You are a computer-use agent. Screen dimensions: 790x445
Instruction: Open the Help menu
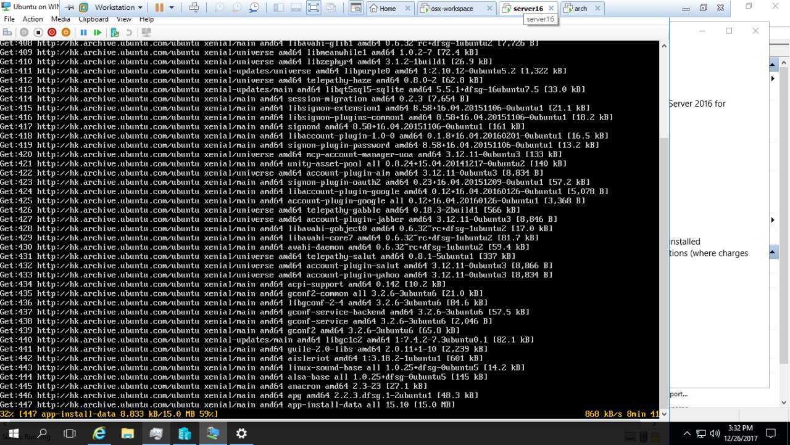(146, 20)
